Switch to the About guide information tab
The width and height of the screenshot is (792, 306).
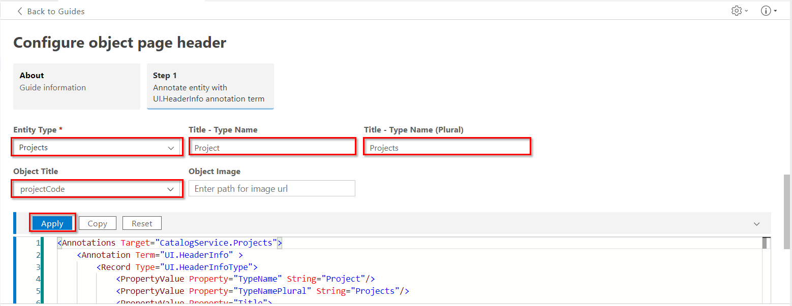tap(77, 86)
